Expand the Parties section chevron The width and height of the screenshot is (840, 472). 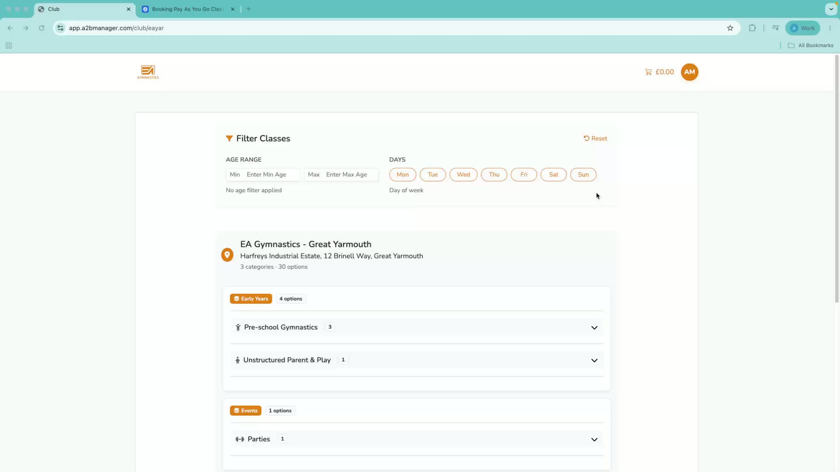594,439
